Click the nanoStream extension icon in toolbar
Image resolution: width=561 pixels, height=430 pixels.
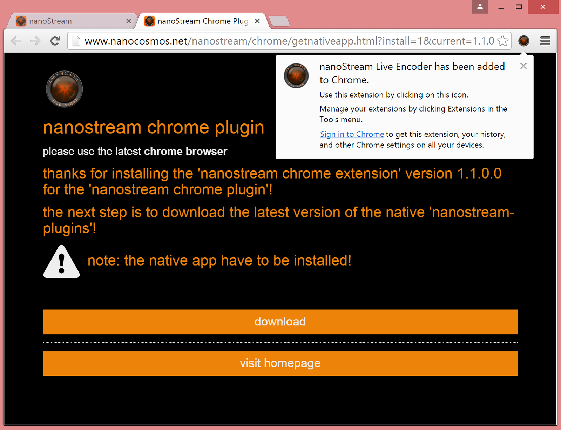coord(523,41)
